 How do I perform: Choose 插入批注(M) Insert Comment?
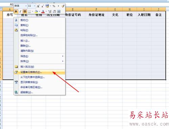tap(40, 67)
